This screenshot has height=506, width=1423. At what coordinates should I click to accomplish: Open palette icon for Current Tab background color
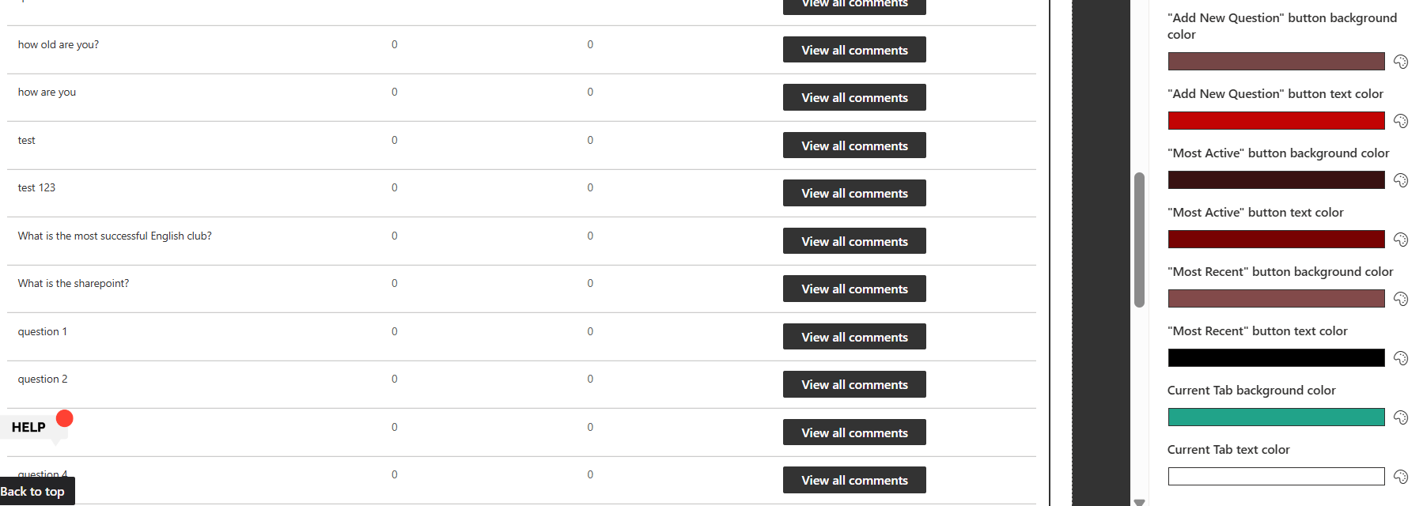point(1400,417)
